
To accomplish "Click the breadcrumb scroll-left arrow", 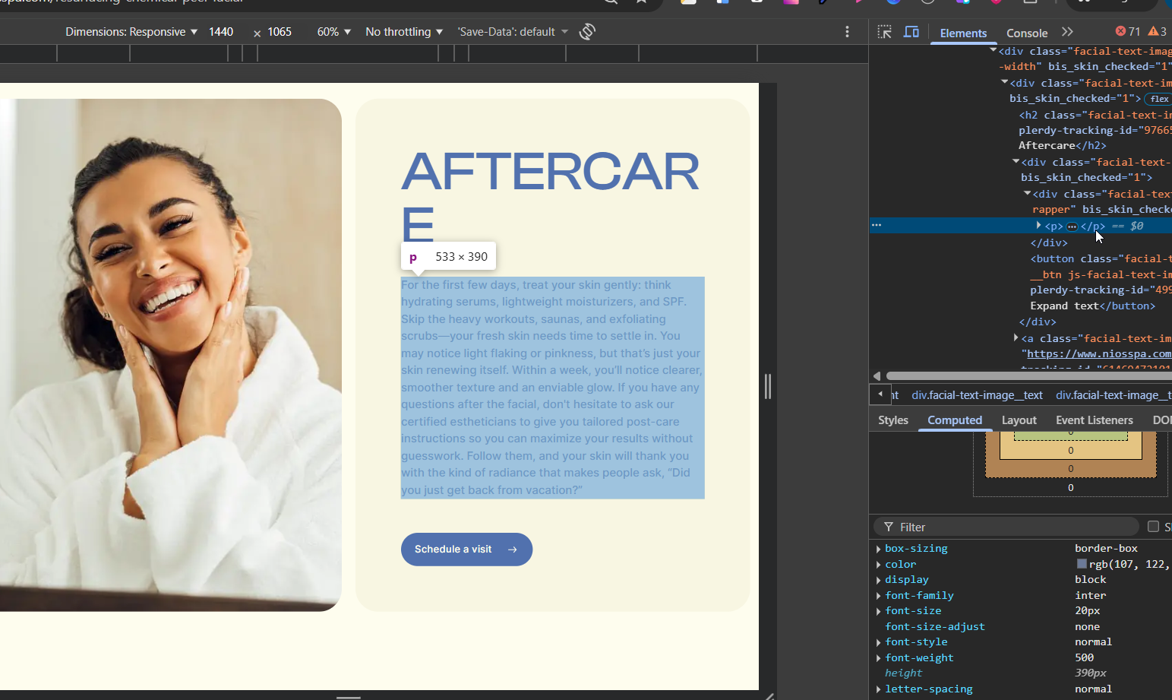I will point(880,394).
